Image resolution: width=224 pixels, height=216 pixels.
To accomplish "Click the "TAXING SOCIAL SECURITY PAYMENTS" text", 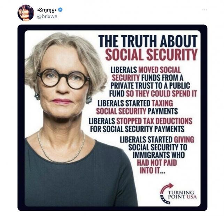I will point(137,107).
